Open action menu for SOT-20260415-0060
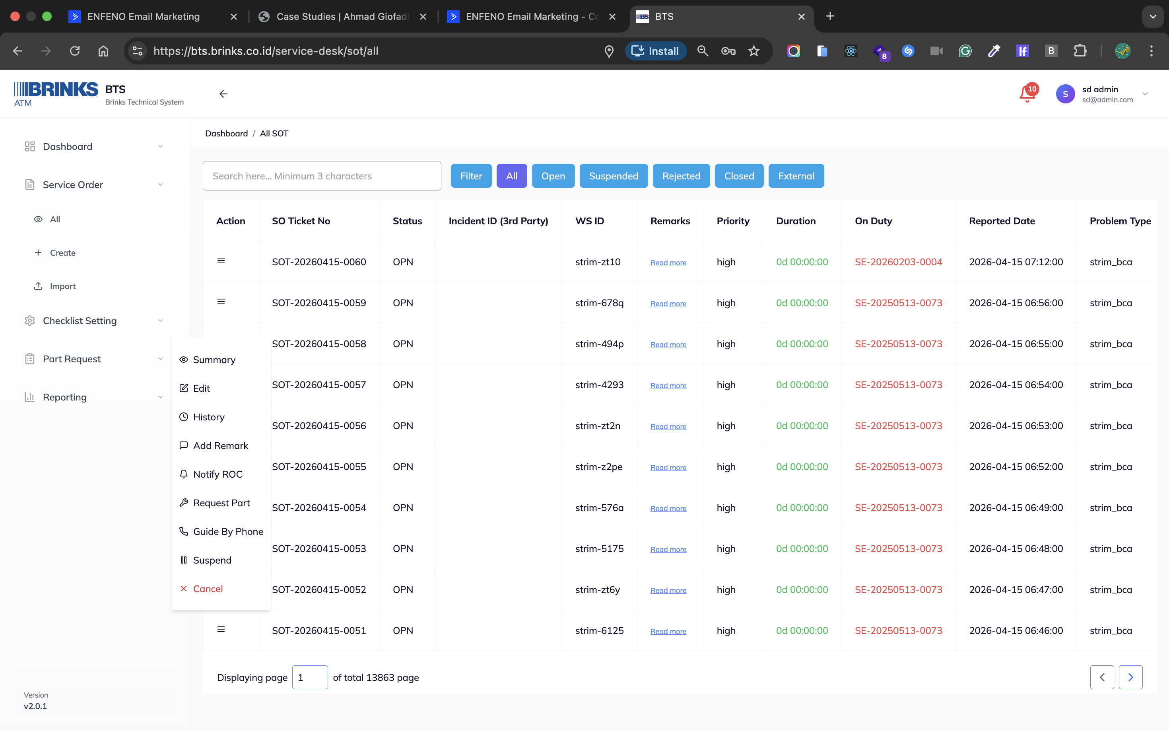This screenshot has width=1169, height=731. pyautogui.click(x=221, y=261)
